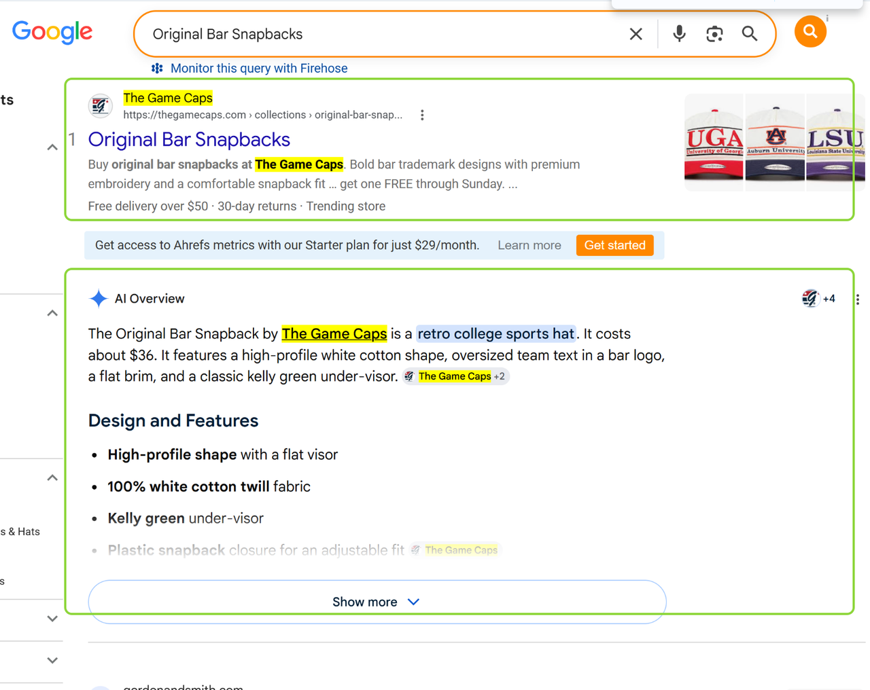Click the highlighted 'retro college sports hat' phrase
Viewport: 870px width, 690px height.
[x=496, y=333]
